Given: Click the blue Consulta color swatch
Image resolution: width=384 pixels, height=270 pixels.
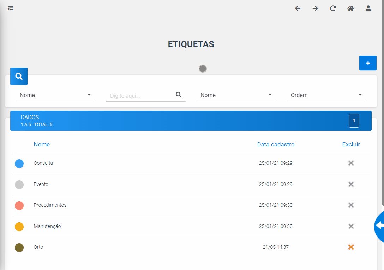Looking at the screenshot, I should [19, 163].
